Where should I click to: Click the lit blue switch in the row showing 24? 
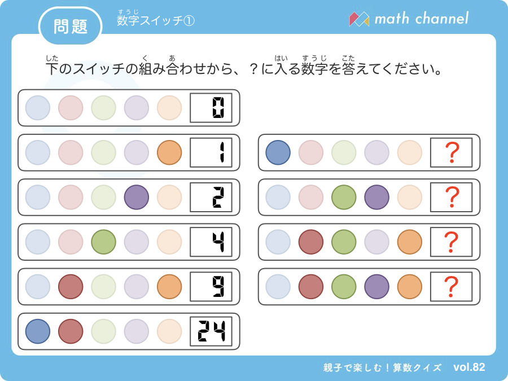38,331
